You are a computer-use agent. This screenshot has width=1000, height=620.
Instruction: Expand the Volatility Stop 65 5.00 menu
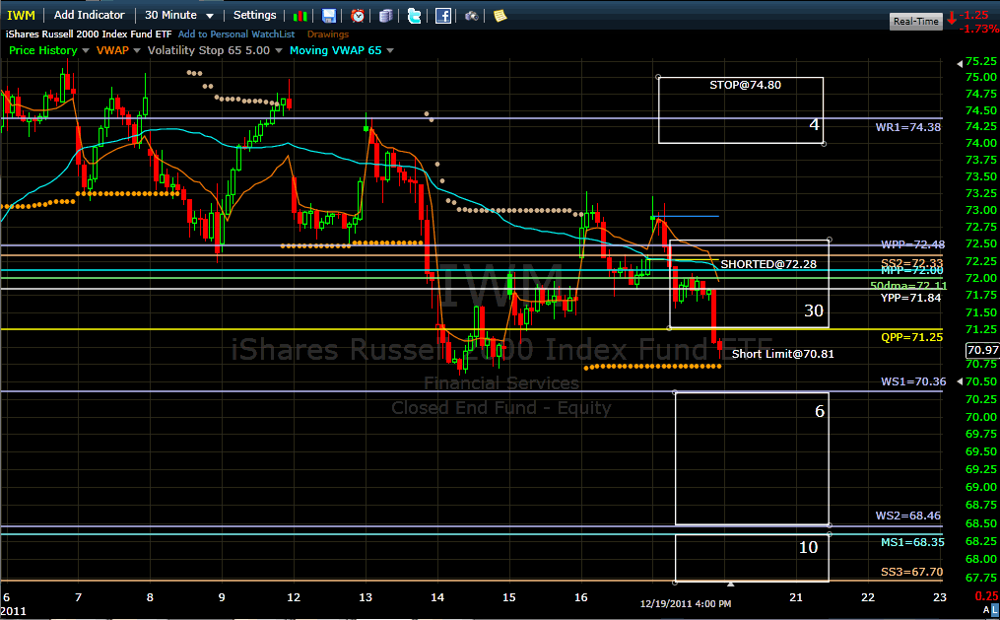(x=279, y=51)
